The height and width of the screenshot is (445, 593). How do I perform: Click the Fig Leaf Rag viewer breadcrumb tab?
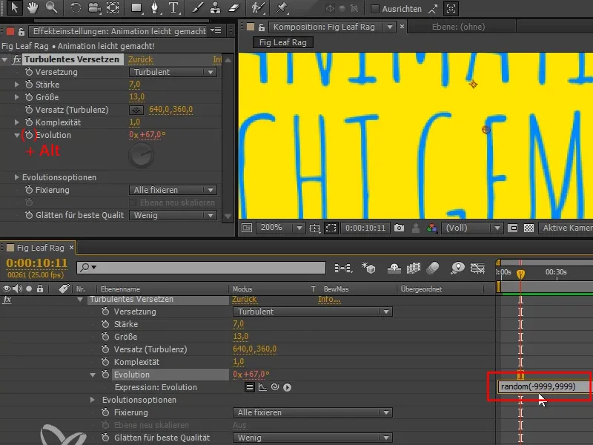[x=283, y=42]
